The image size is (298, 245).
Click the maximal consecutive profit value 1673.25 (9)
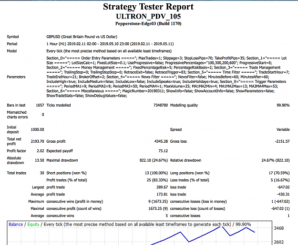(158, 208)
